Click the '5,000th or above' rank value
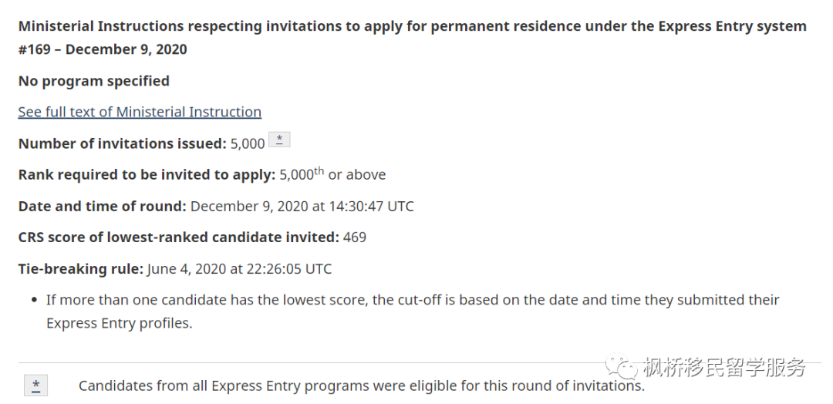833x404 pixels. click(x=332, y=174)
